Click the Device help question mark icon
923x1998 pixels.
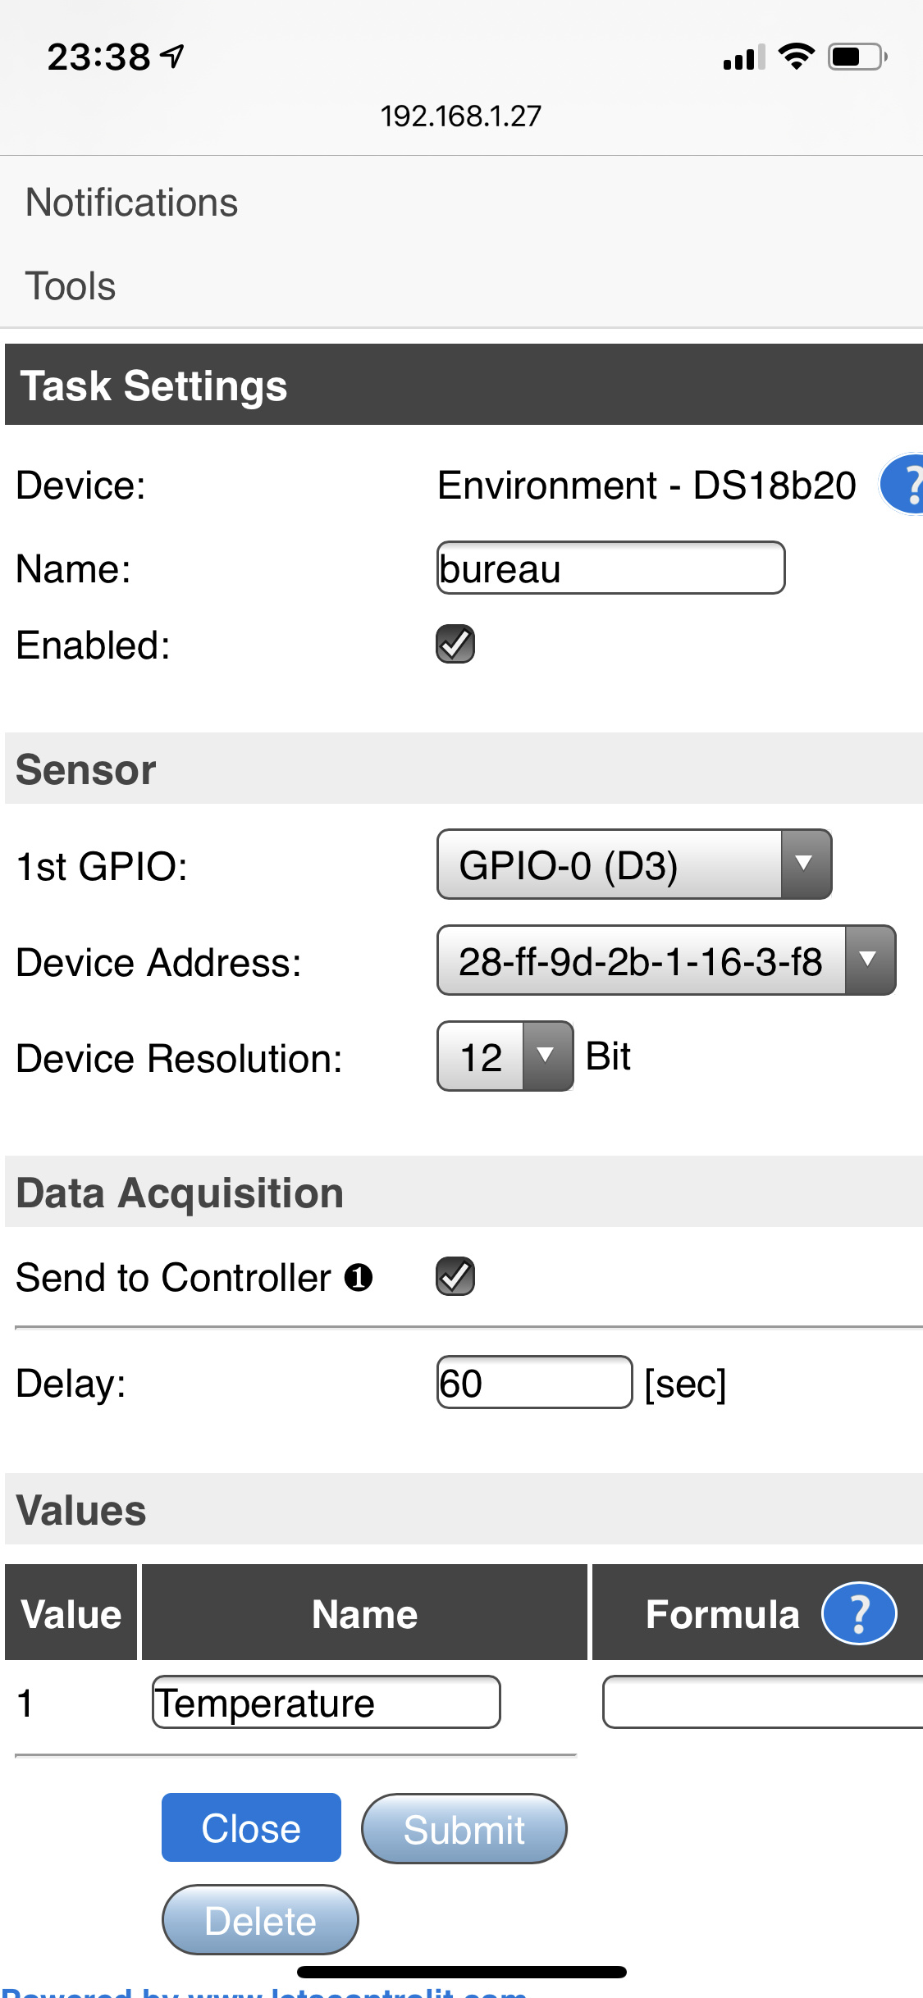coord(904,484)
